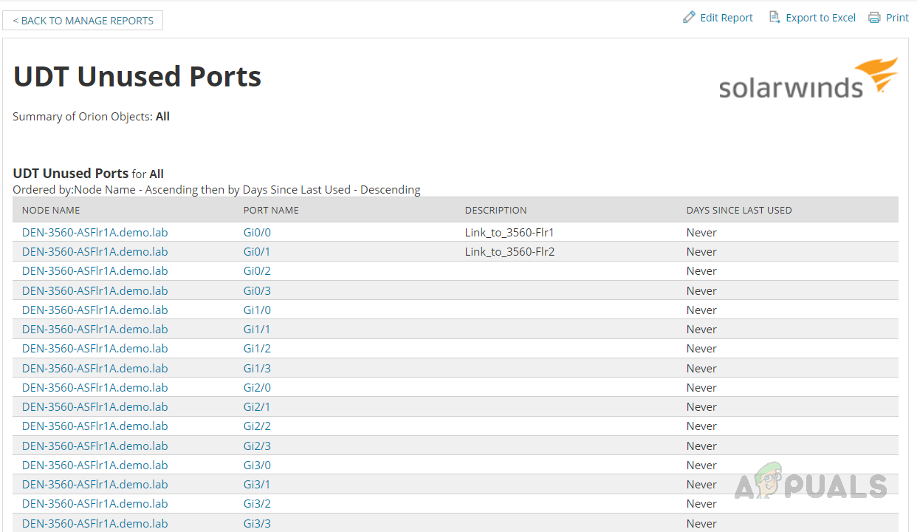Select the Link_to_3560-Flr2 description cell
Image resolution: width=917 pixels, height=532 pixels.
[x=509, y=251]
